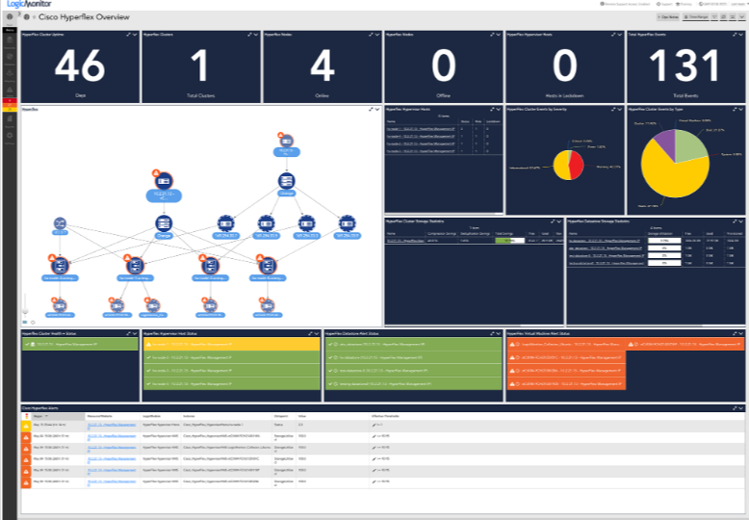This screenshot has width=749, height=520.
Task: Click the first green Datastore Alert Status row
Action: click(414, 344)
